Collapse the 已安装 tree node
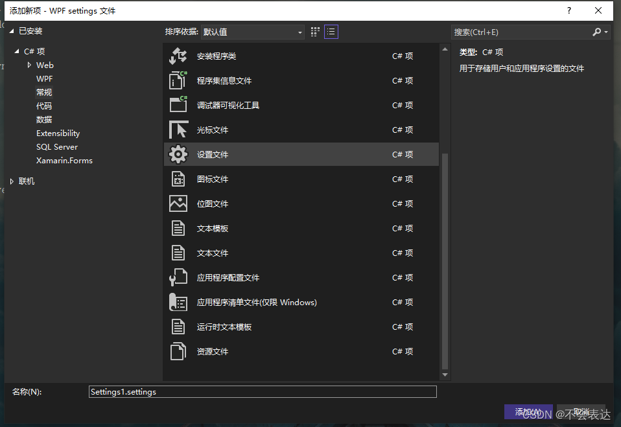 (11, 30)
